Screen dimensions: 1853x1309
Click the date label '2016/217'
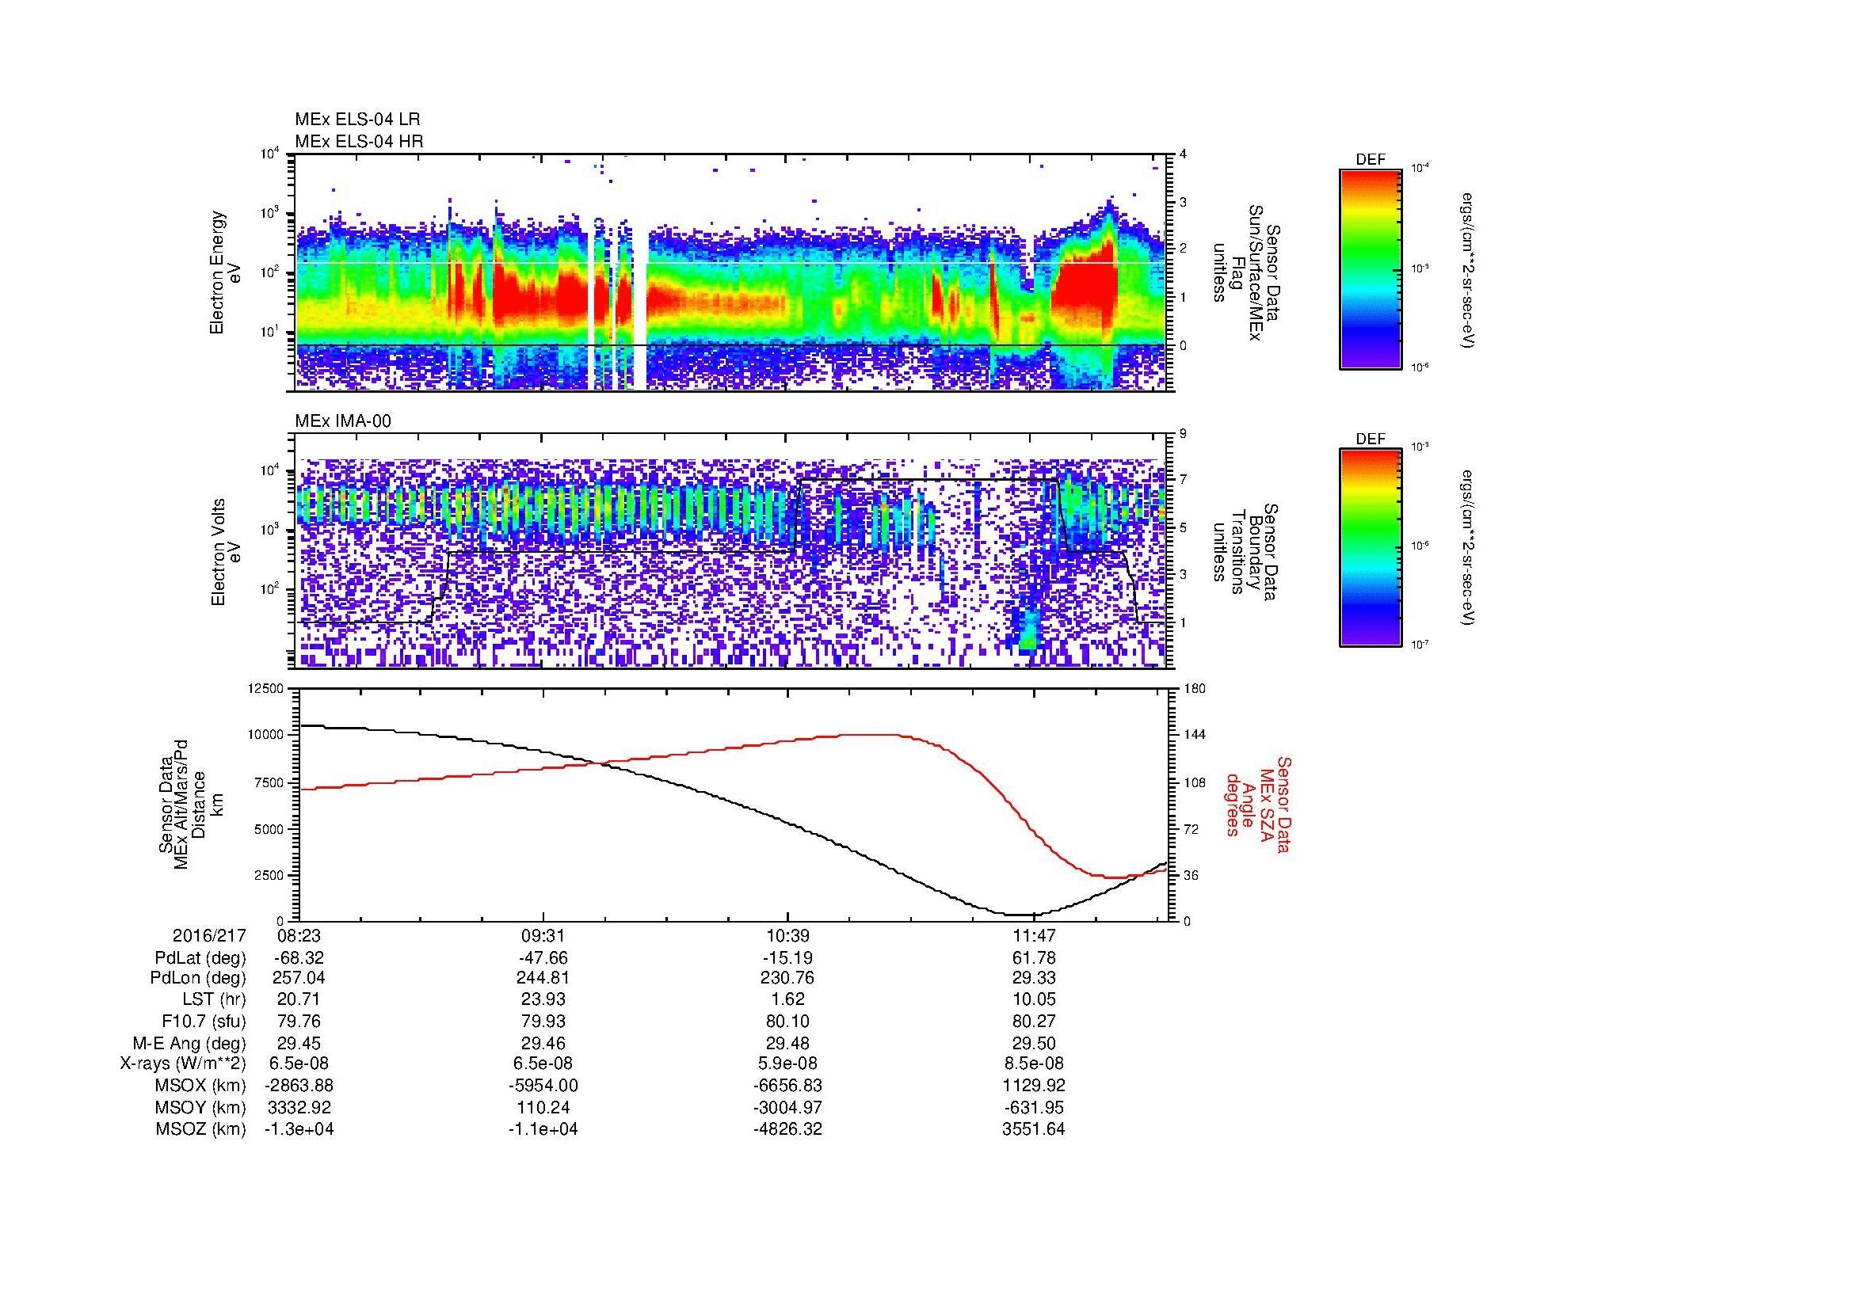[209, 936]
